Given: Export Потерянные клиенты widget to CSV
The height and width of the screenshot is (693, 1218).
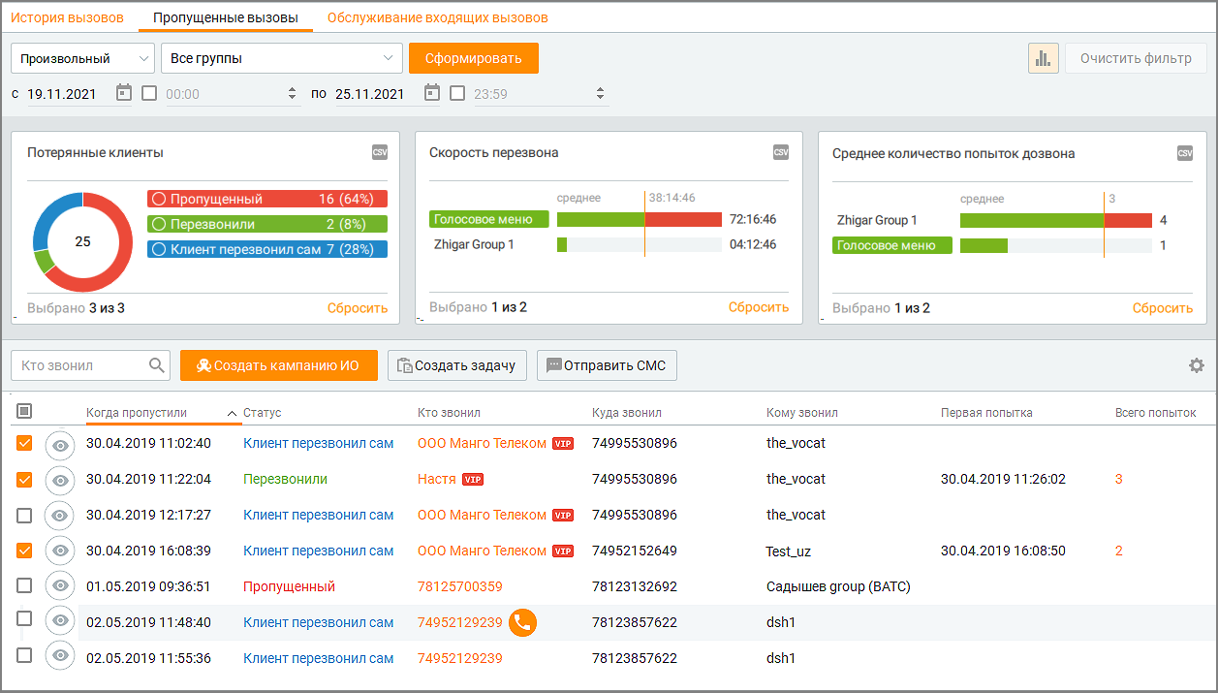Looking at the screenshot, I should coord(380,152).
